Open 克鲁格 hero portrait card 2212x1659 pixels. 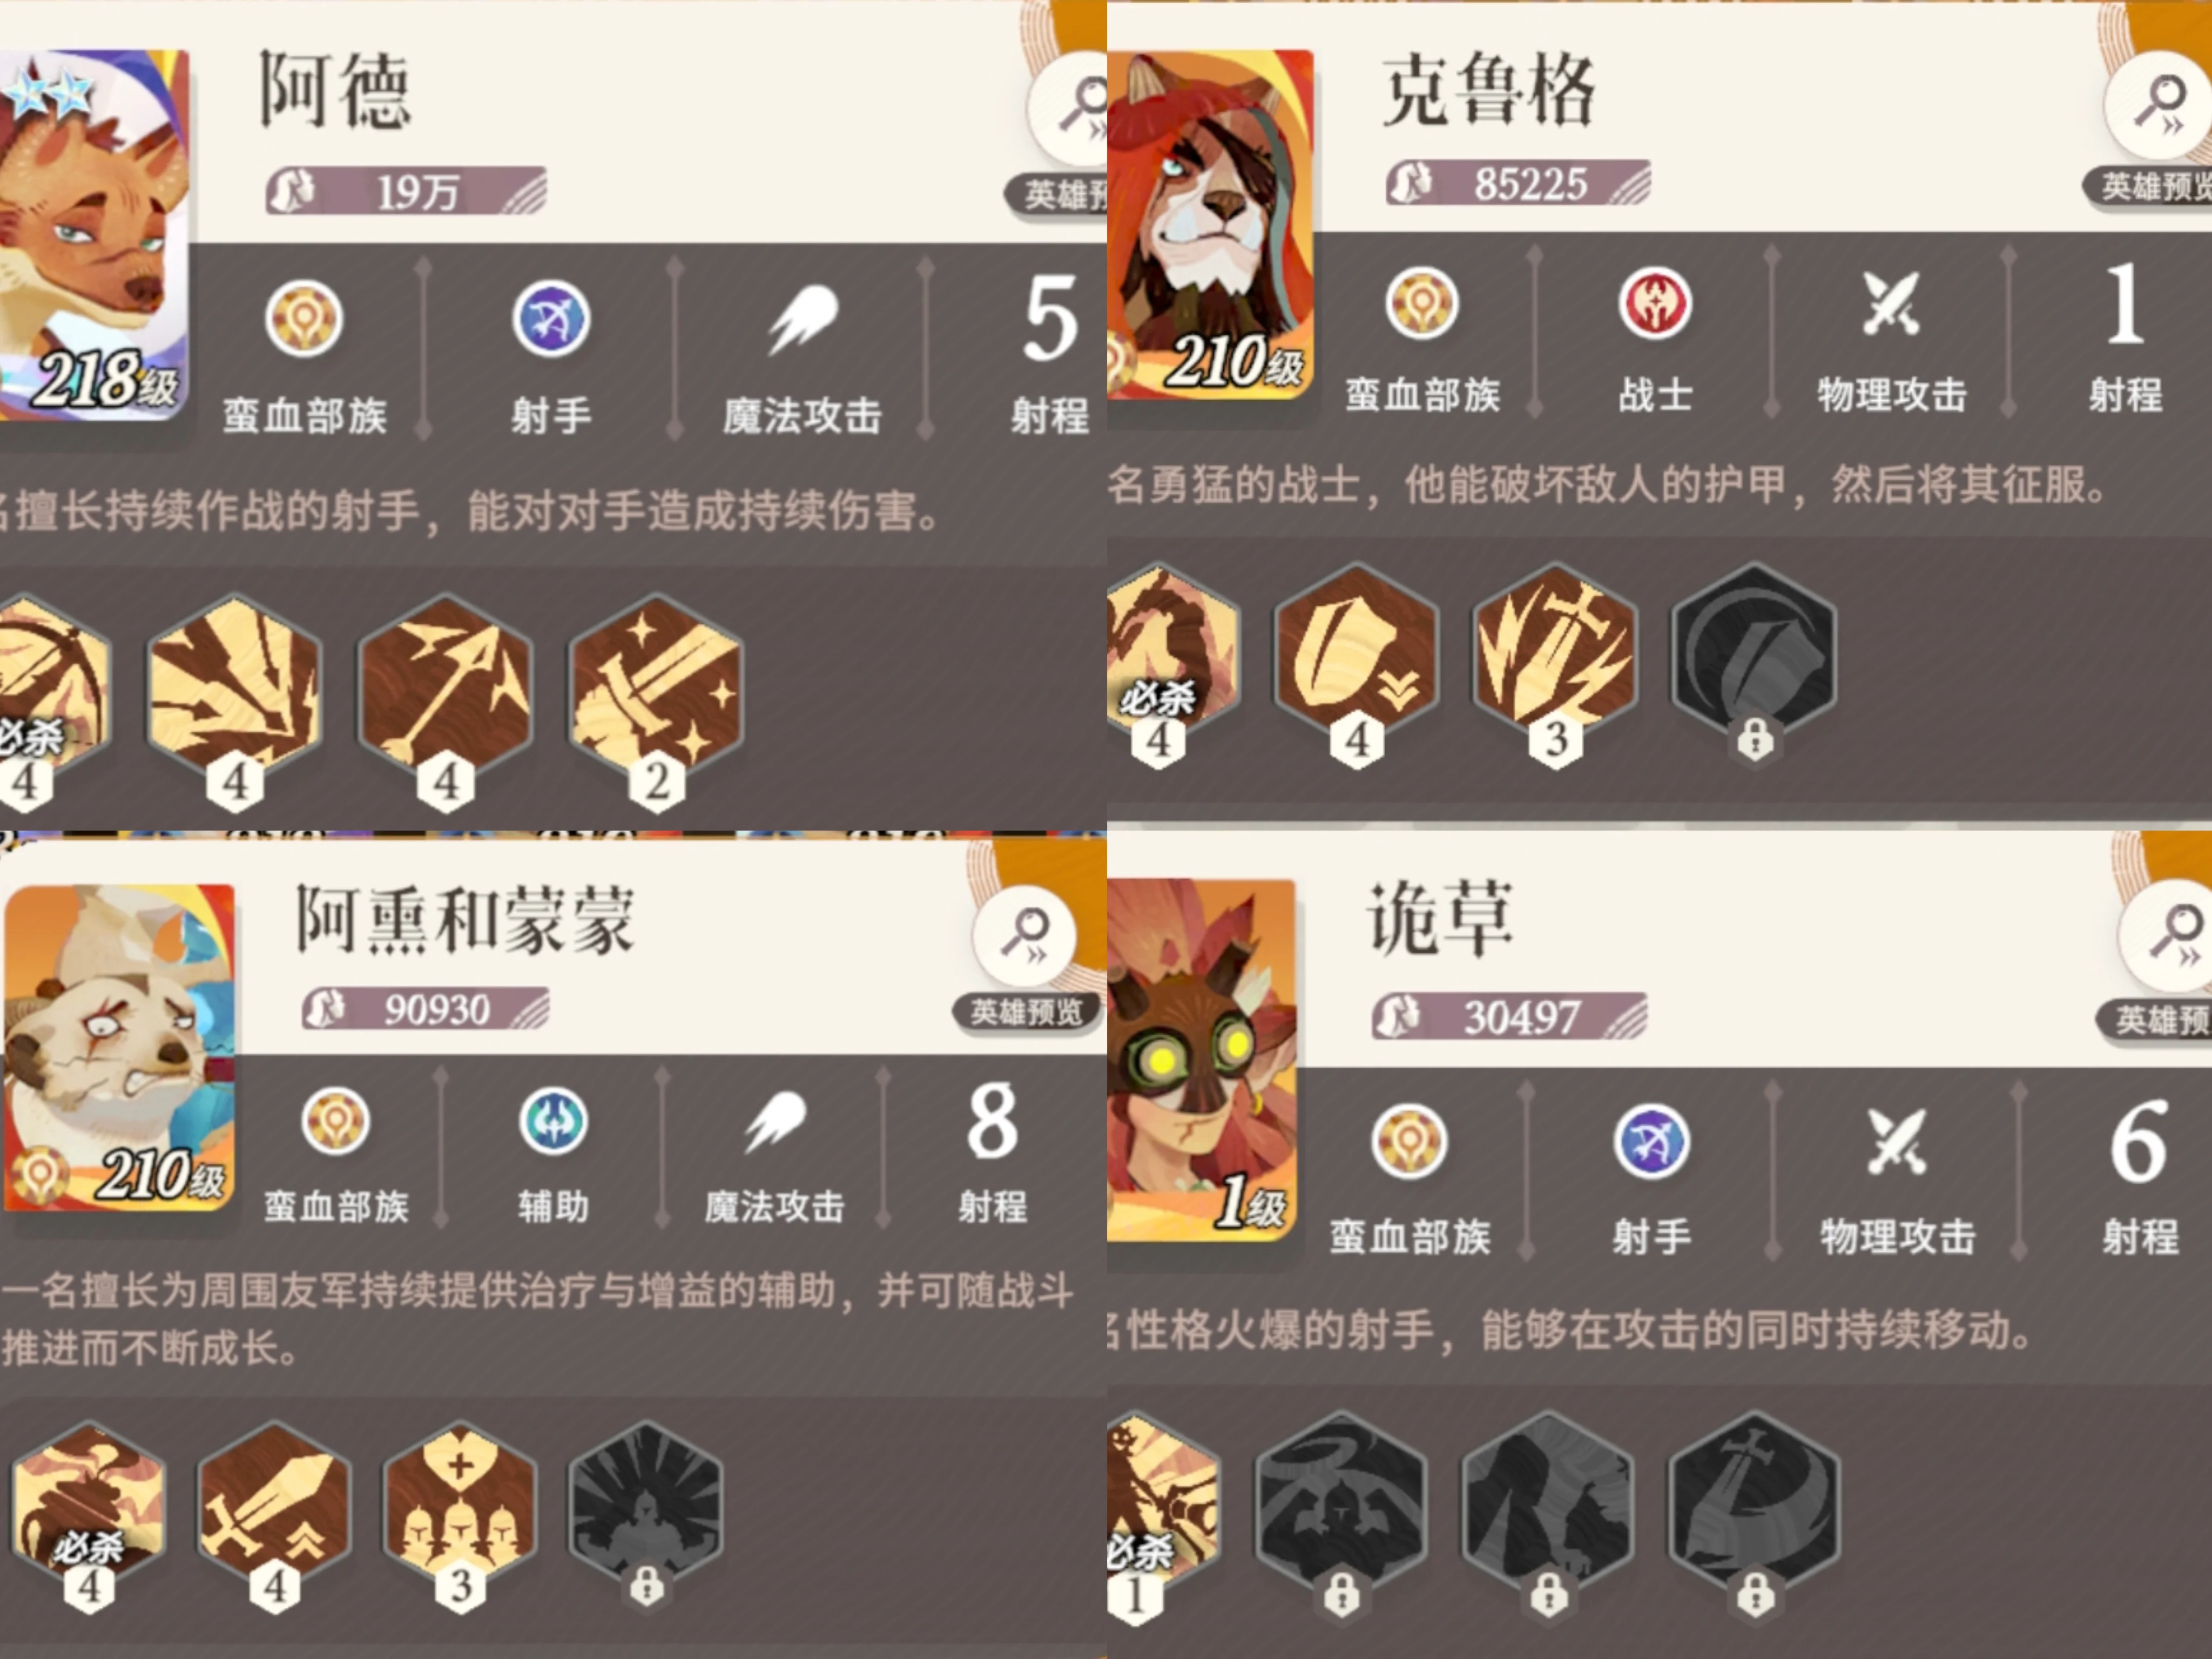[1210, 225]
